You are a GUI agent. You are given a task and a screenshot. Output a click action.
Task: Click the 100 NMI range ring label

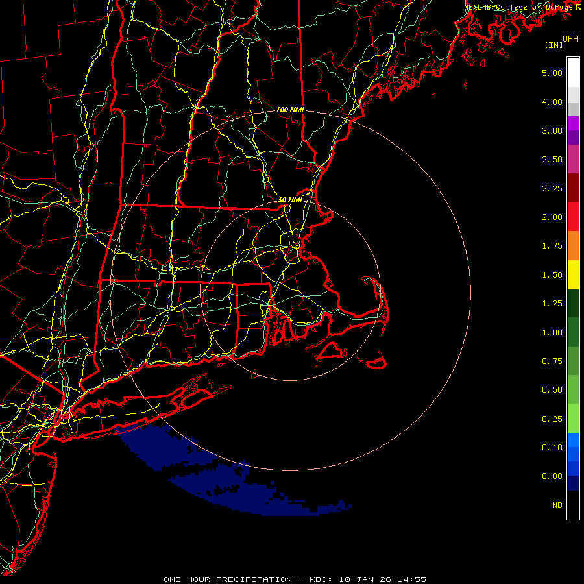[290, 110]
